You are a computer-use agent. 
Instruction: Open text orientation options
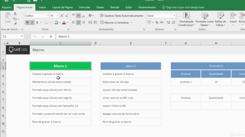[x=91, y=15]
